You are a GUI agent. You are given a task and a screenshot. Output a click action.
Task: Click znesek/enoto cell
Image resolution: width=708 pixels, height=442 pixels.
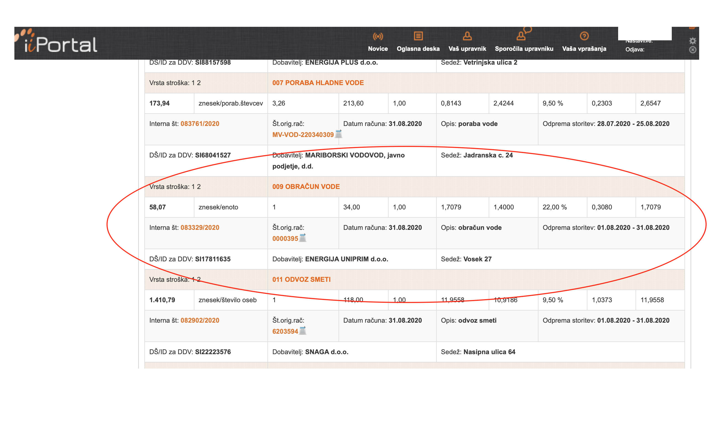[x=231, y=207]
